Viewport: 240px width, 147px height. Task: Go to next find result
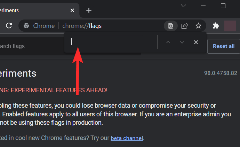[182, 42]
